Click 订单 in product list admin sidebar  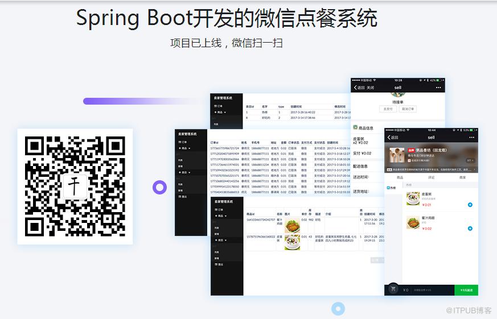pos(219,210)
